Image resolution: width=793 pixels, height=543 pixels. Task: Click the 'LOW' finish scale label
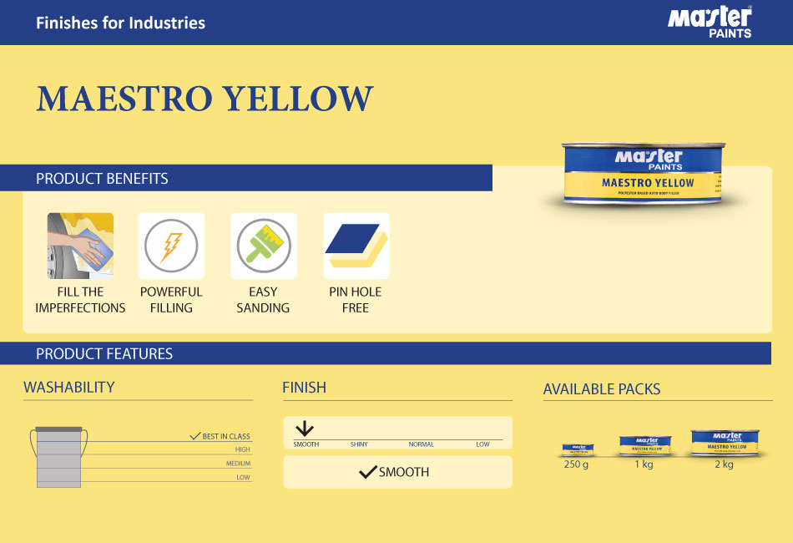482,444
